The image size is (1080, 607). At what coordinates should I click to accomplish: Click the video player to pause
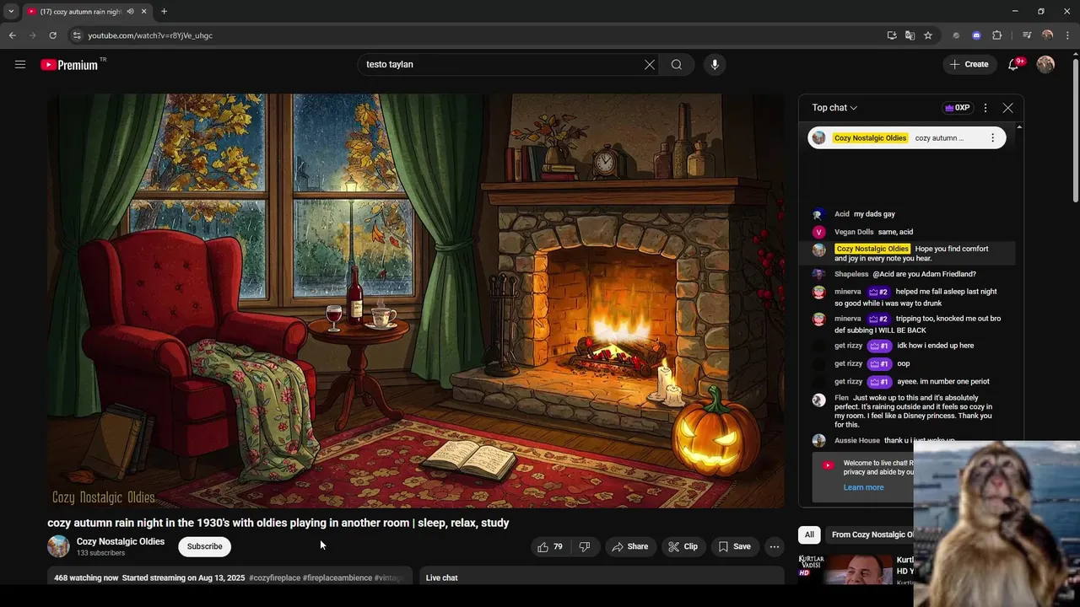415,301
